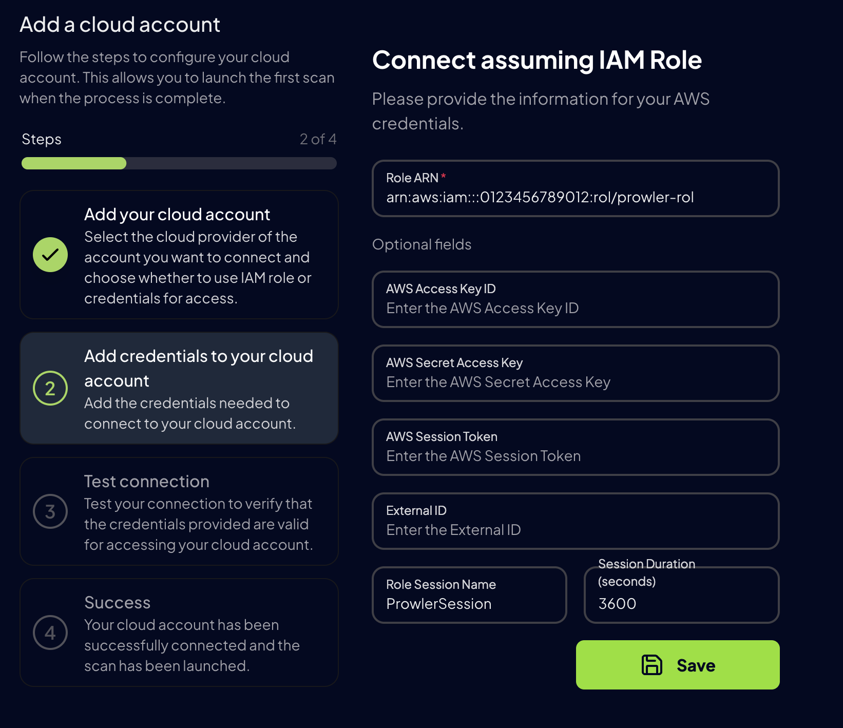Click the step 3 circle indicator
Screen dimensions: 843x728
click(50, 512)
